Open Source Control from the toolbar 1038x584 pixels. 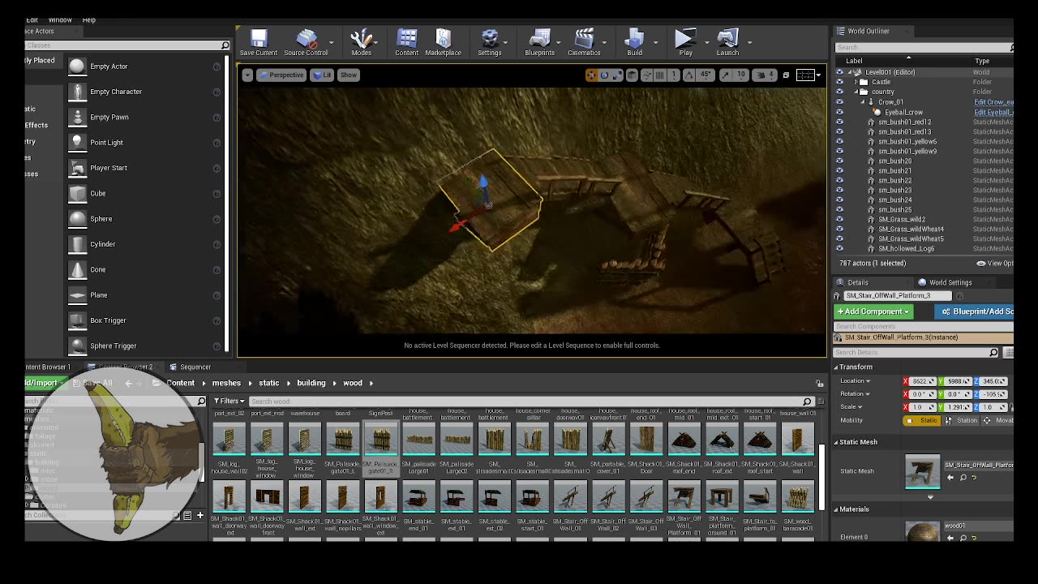306,42
